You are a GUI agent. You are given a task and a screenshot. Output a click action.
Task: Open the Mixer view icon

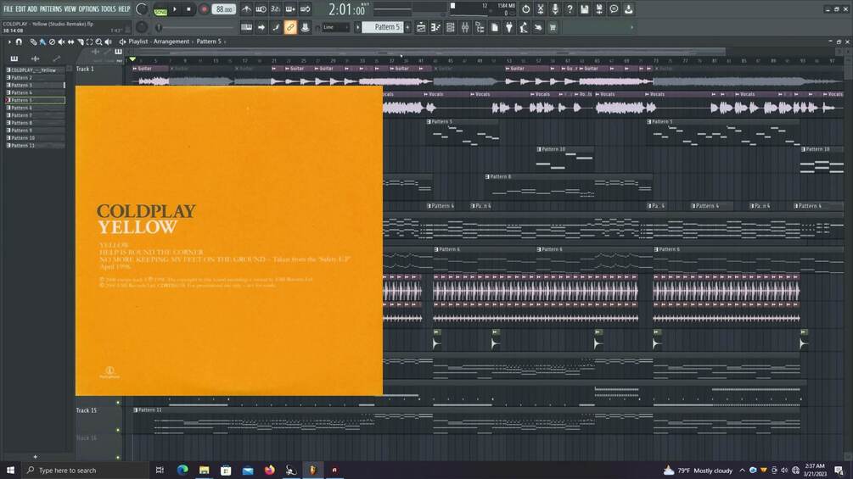click(x=465, y=27)
